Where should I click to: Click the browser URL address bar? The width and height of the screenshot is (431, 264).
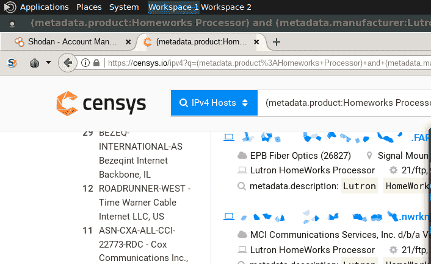pyautogui.click(x=269, y=63)
